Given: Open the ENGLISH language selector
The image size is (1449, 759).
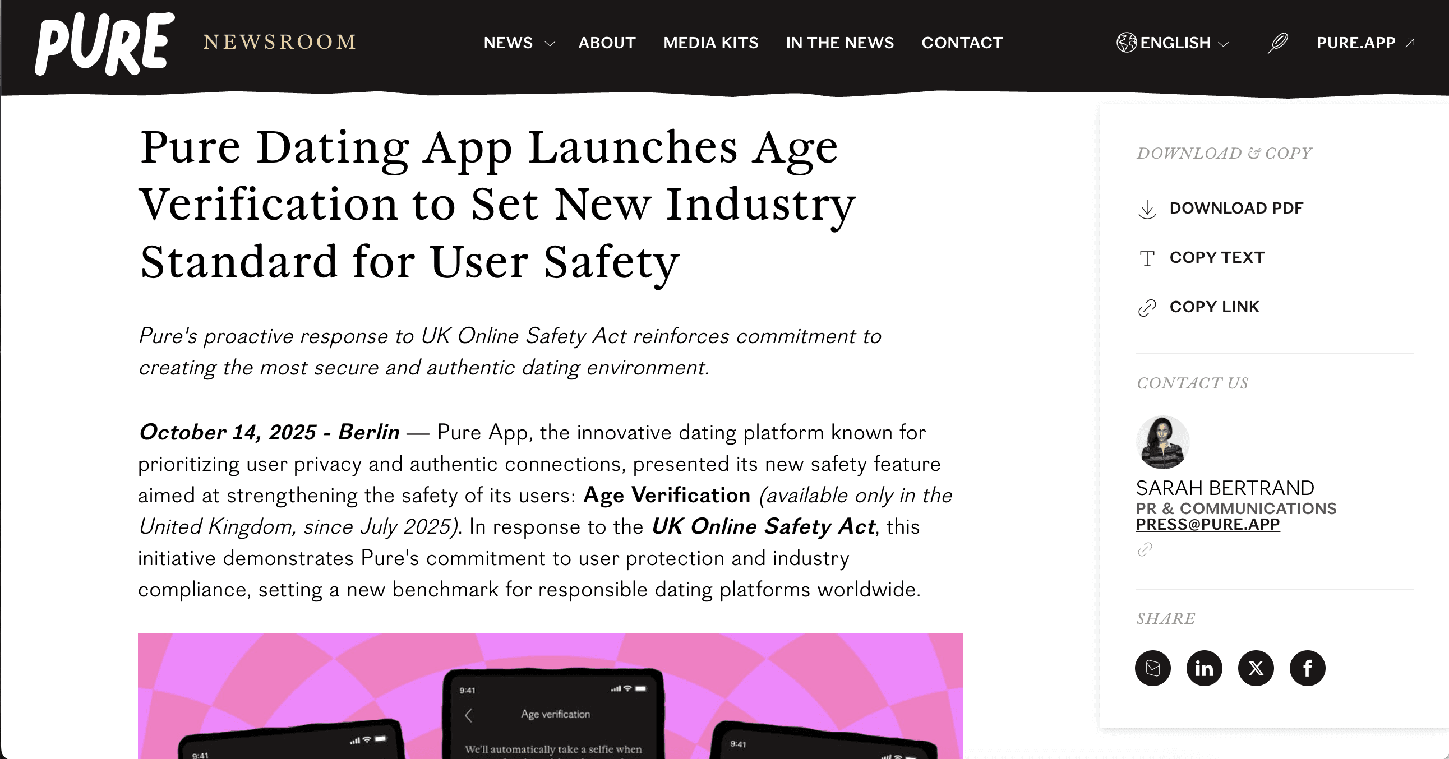Looking at the screenshot, I should pos(1175,43).
